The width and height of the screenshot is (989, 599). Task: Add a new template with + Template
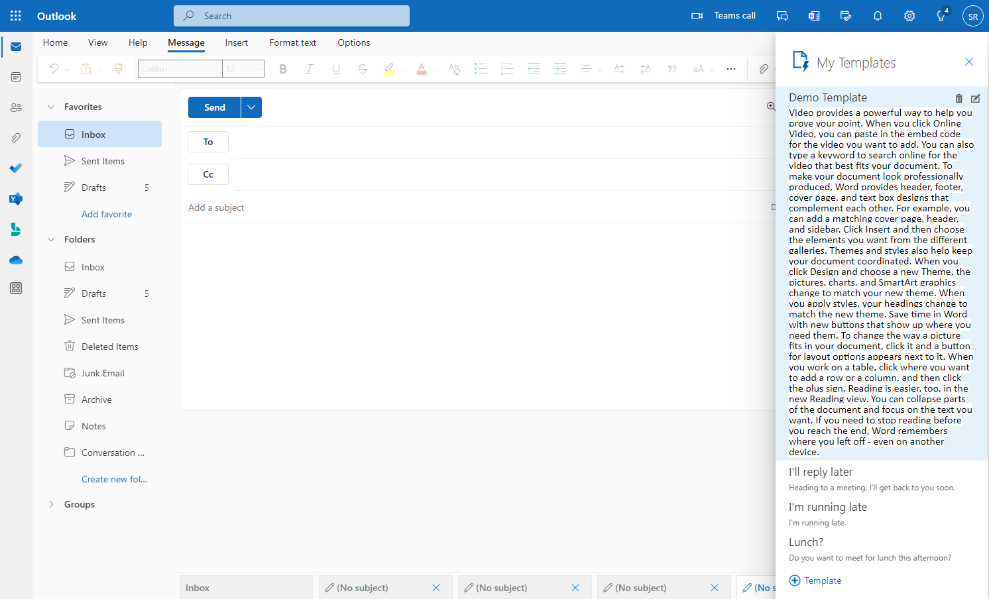815,580
